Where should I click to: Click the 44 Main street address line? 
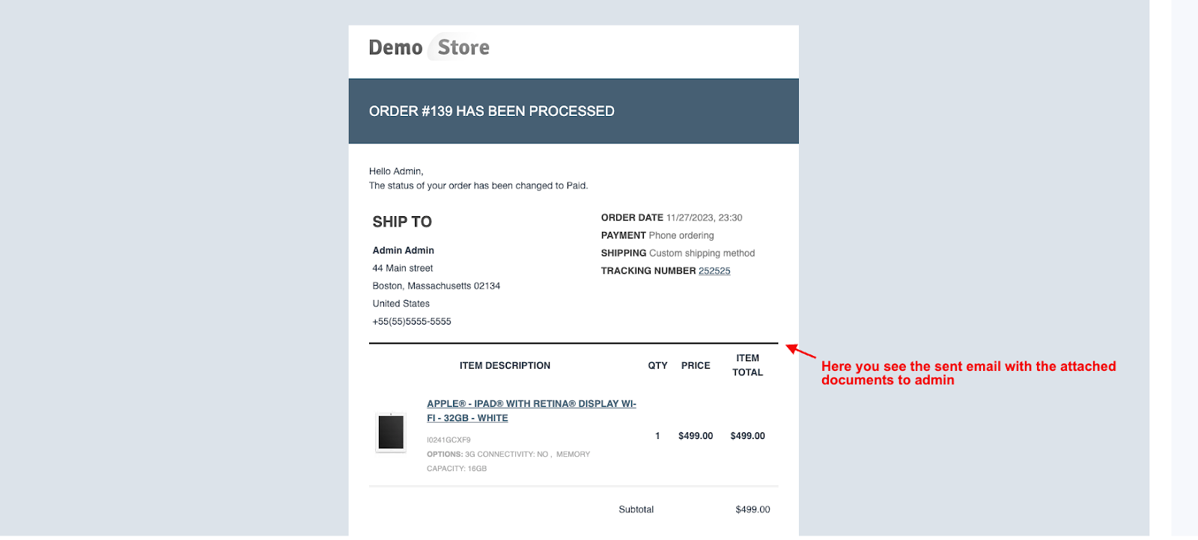click(x=403, y=269)
